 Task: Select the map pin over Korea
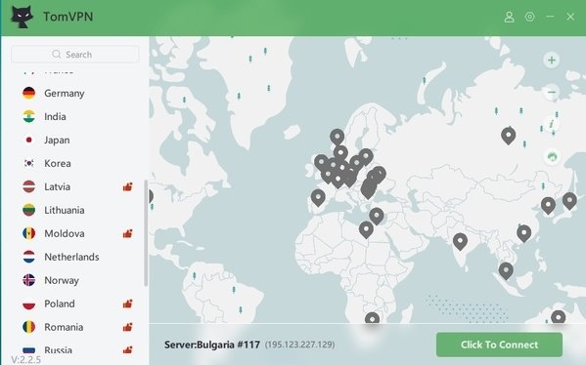(x=548, y=206)
